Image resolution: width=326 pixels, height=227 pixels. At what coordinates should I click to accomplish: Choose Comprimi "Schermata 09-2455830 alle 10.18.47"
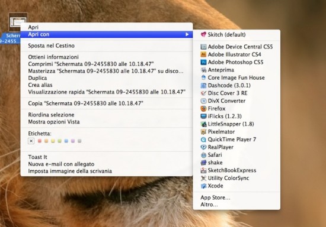pos(107,64)
